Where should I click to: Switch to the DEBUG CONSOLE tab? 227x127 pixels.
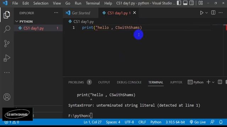pos(129,82)
